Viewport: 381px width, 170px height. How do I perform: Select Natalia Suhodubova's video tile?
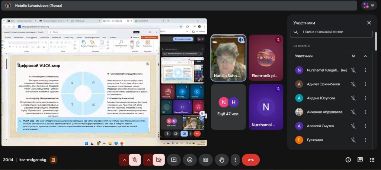click(x=228, y=58)
